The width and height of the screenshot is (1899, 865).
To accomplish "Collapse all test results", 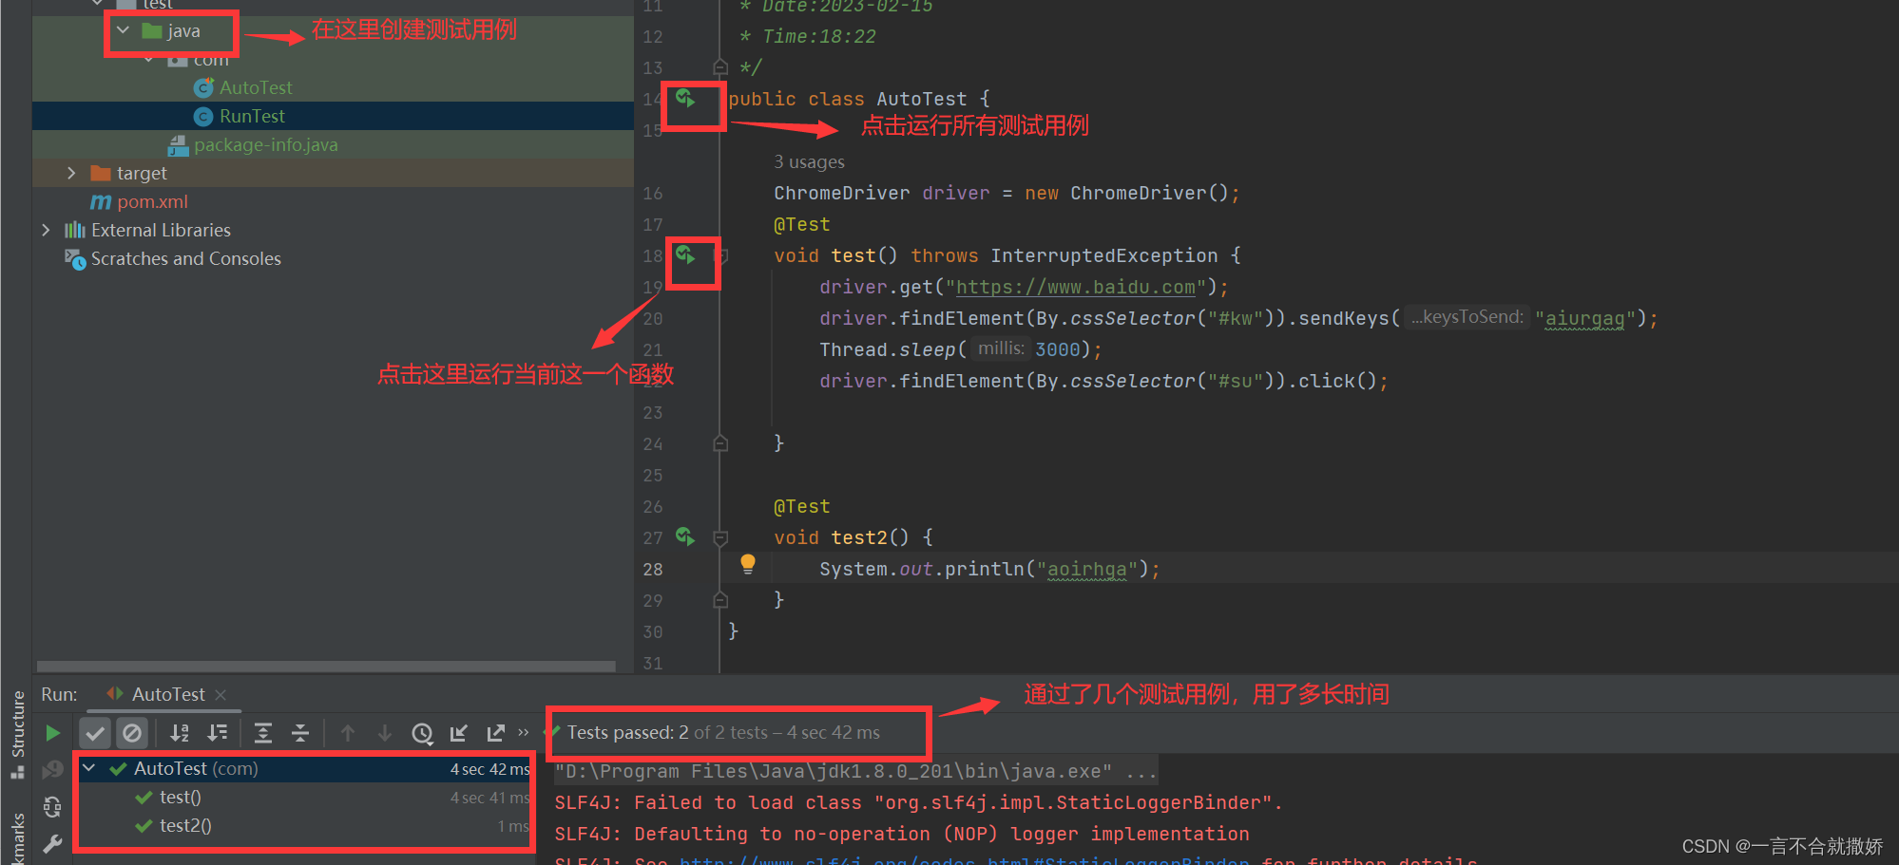I will click(x=300, y=733).
